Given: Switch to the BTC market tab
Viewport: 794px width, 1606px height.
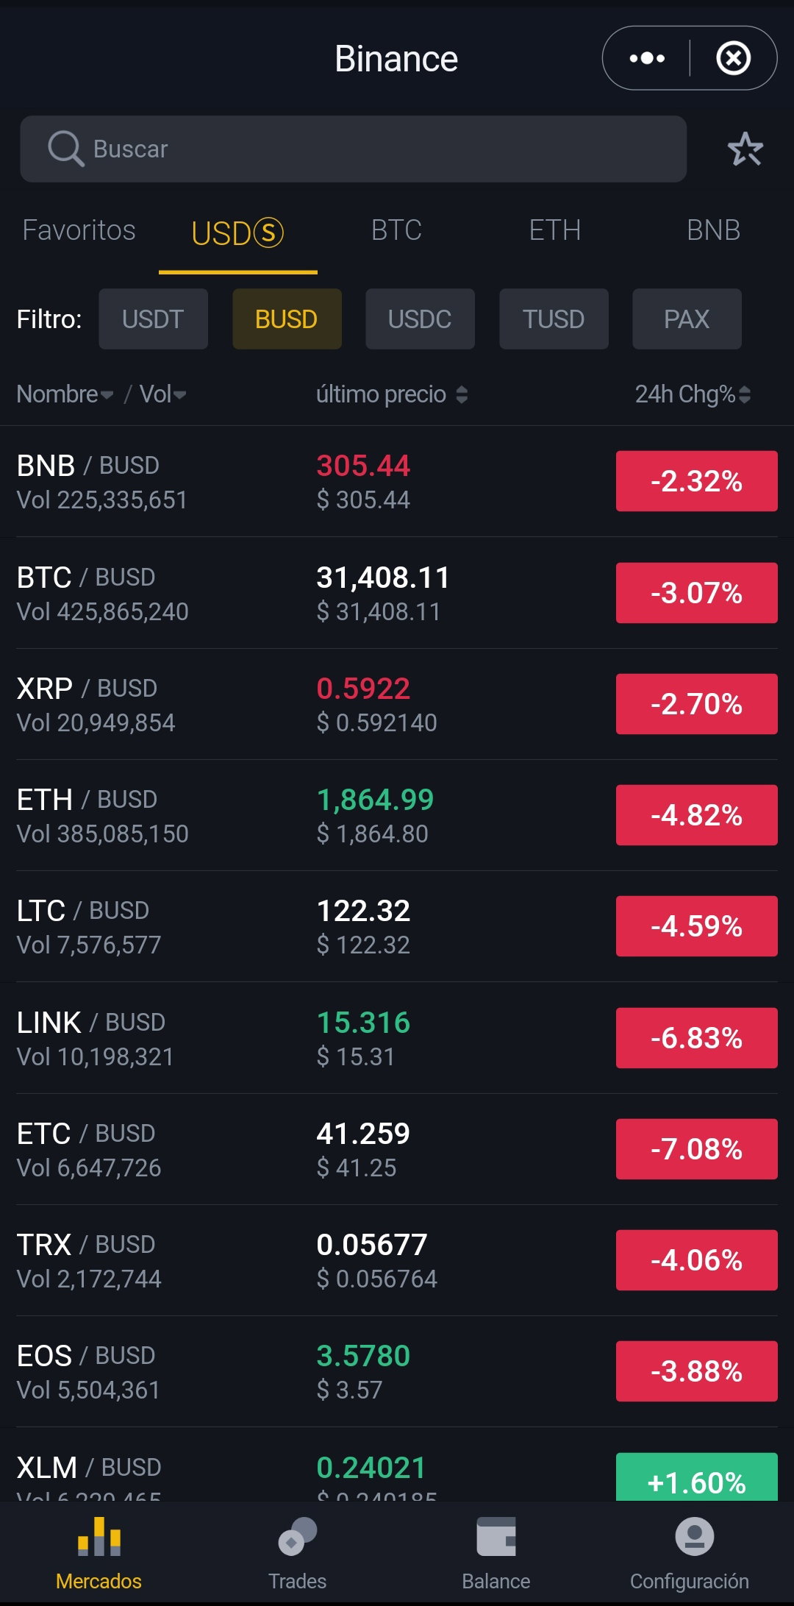Looking at the screenshot, I should pos(396,230).
